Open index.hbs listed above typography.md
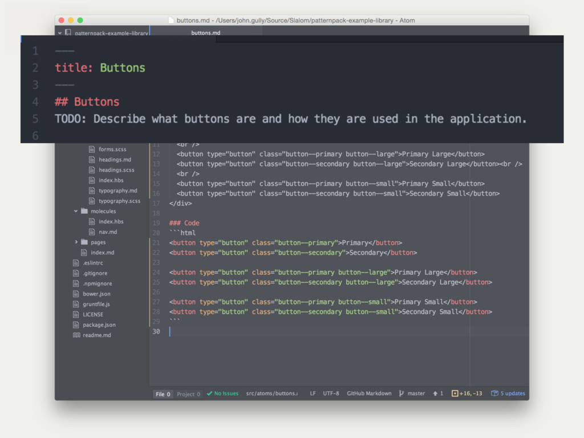 click(111, 180)
